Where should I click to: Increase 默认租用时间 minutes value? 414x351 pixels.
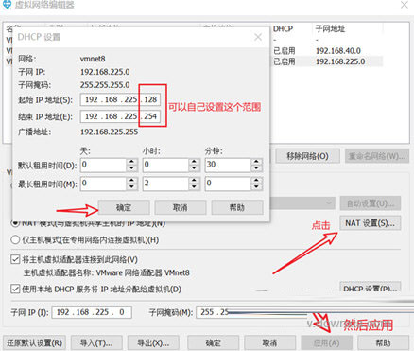(256, 162)
